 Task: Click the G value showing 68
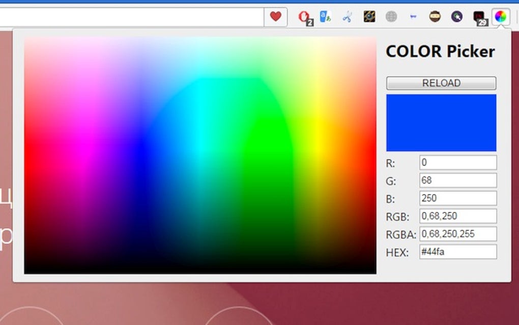(457, 180)
